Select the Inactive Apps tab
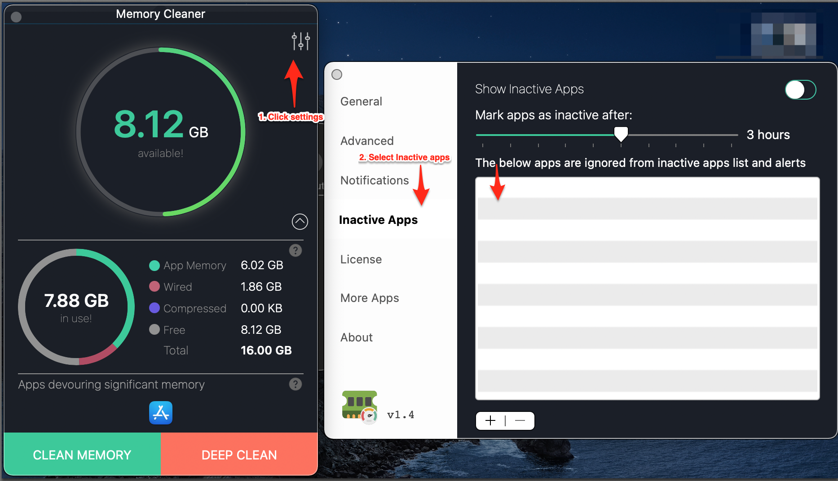838x481 pixels. (378, 220)
